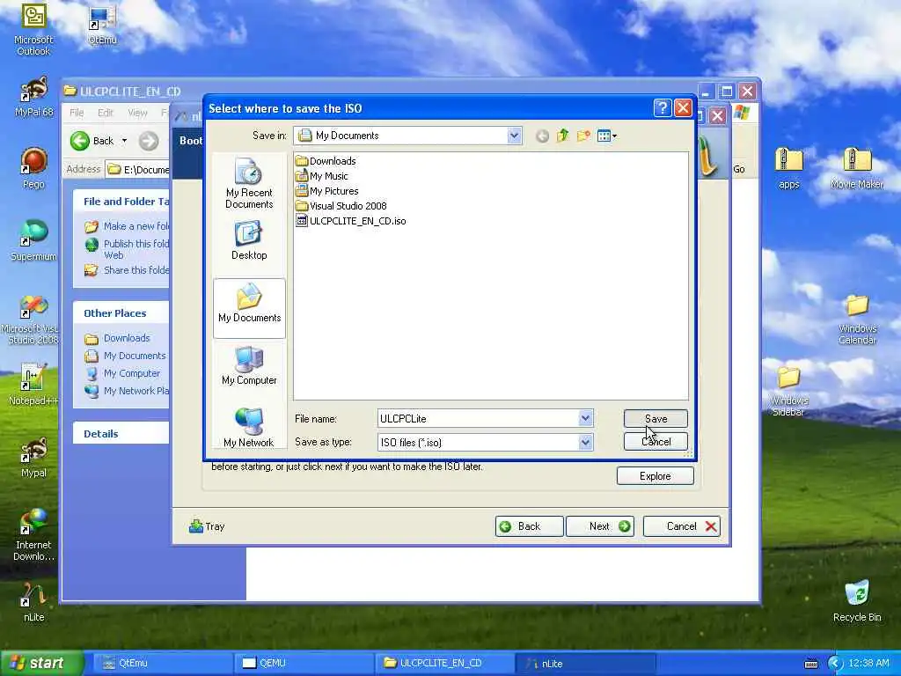Select My Recent Documents in places bar
The width and height of the screenshot is (901, 676).
tap(249, 183)
